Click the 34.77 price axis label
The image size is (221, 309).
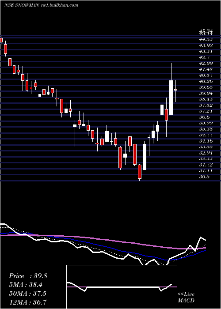206,135
